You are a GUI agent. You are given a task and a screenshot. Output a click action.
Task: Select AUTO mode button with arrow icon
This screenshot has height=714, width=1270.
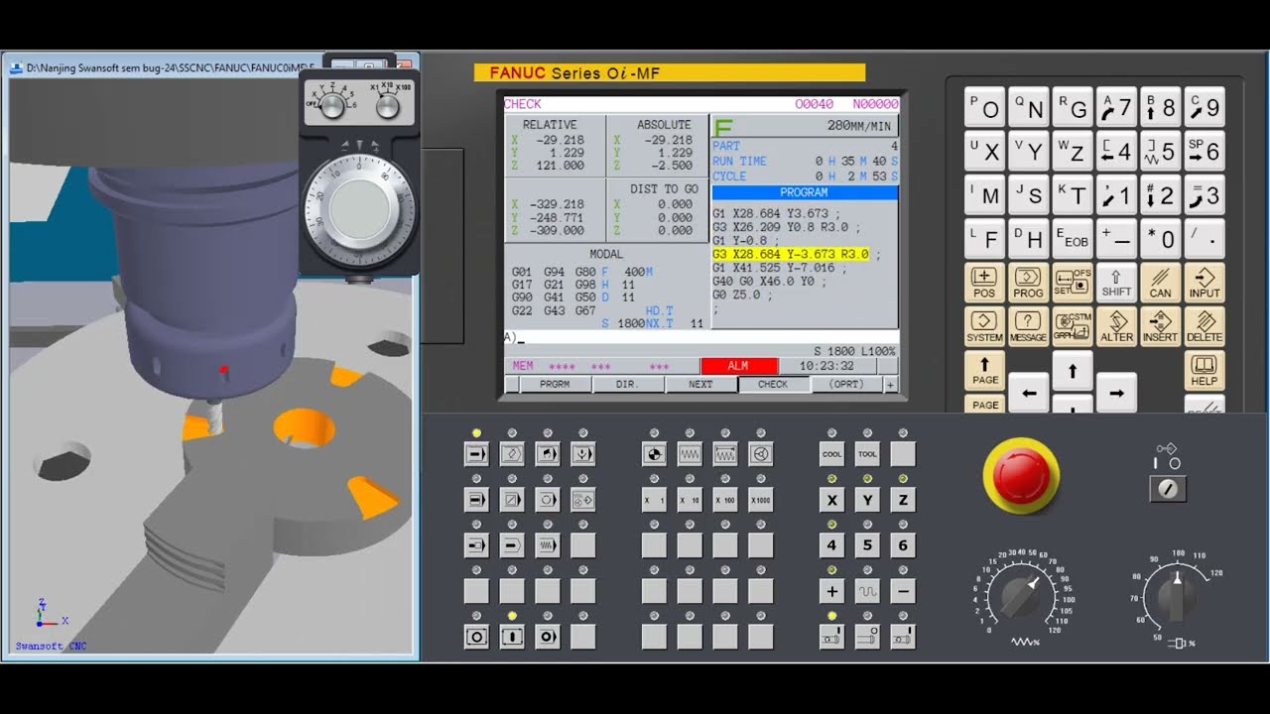point(476,454)
